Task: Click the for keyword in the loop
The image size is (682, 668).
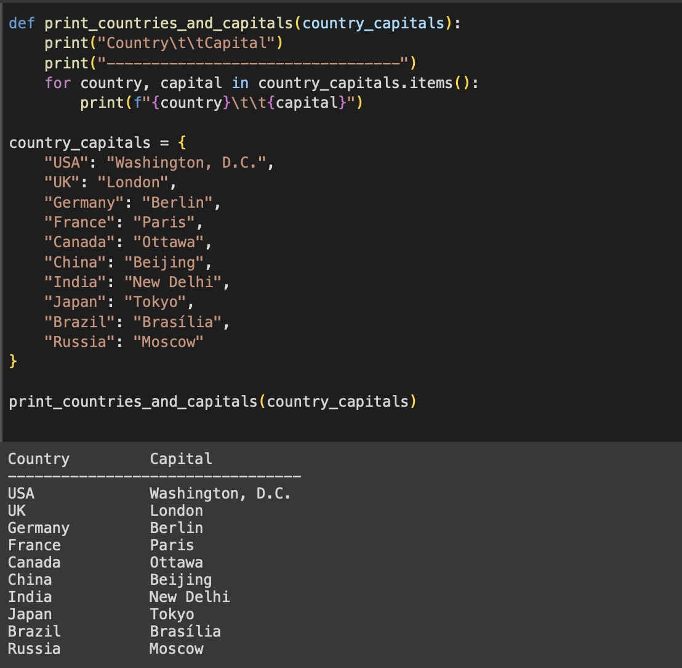Action: coord(57,83)
